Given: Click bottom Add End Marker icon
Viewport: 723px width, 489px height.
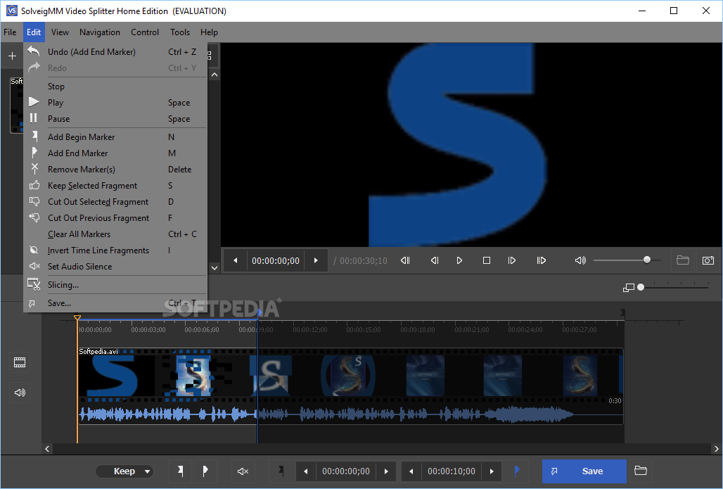Looking at the screenshot, I should [x=205, y=471].
